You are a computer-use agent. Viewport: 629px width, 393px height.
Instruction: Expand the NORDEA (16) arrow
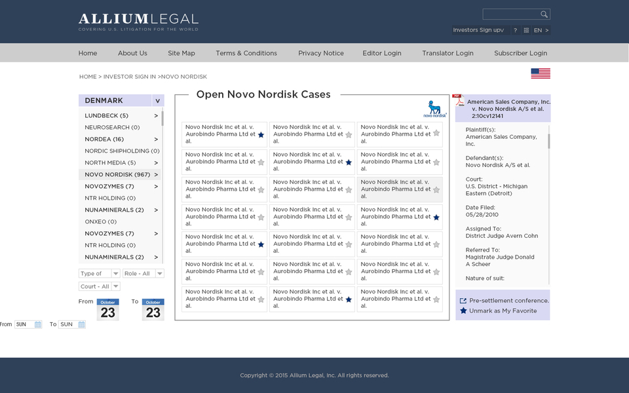point(156,140)
